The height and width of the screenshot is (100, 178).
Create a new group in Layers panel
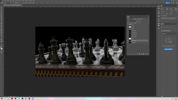[x=143, y=54]
